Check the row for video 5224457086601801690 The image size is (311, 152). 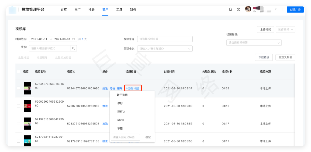pyautogui.click(x=18, y=88)
